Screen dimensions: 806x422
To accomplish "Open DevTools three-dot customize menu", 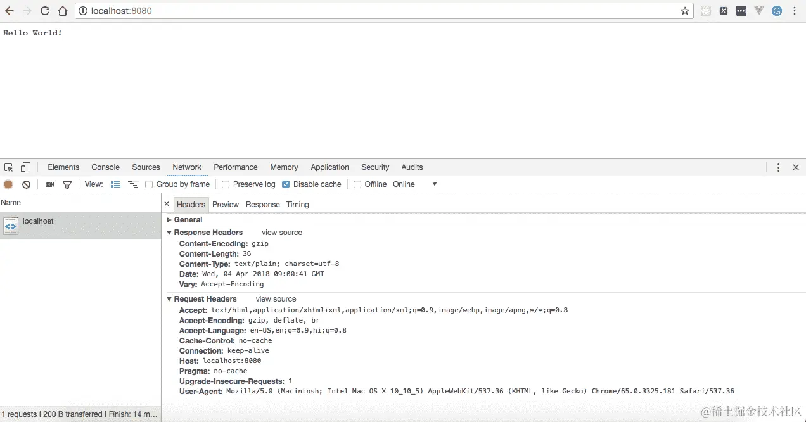I will pos(779,167).
